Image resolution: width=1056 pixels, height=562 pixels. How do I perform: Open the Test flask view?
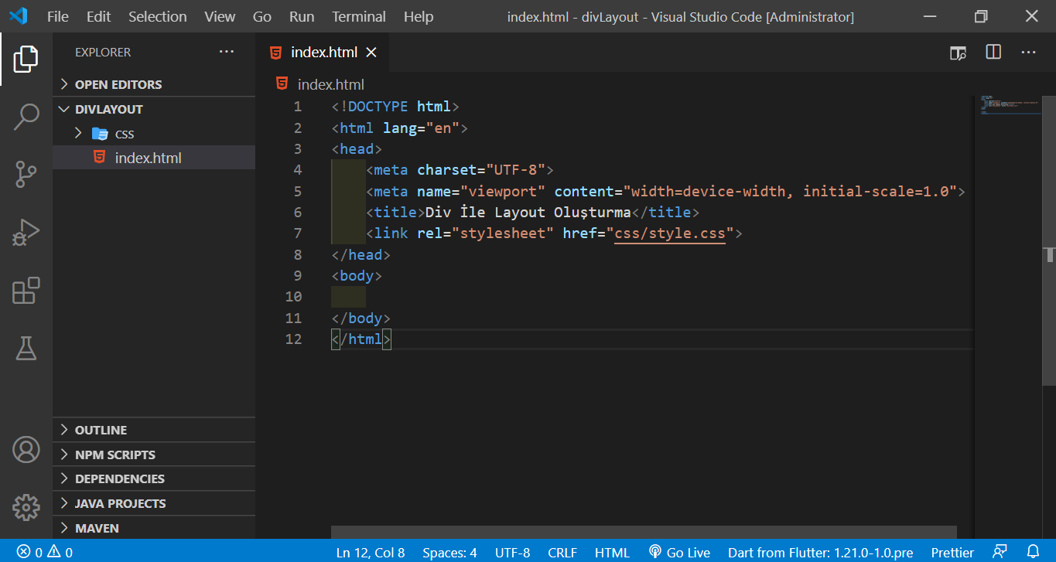coord(26,348)
